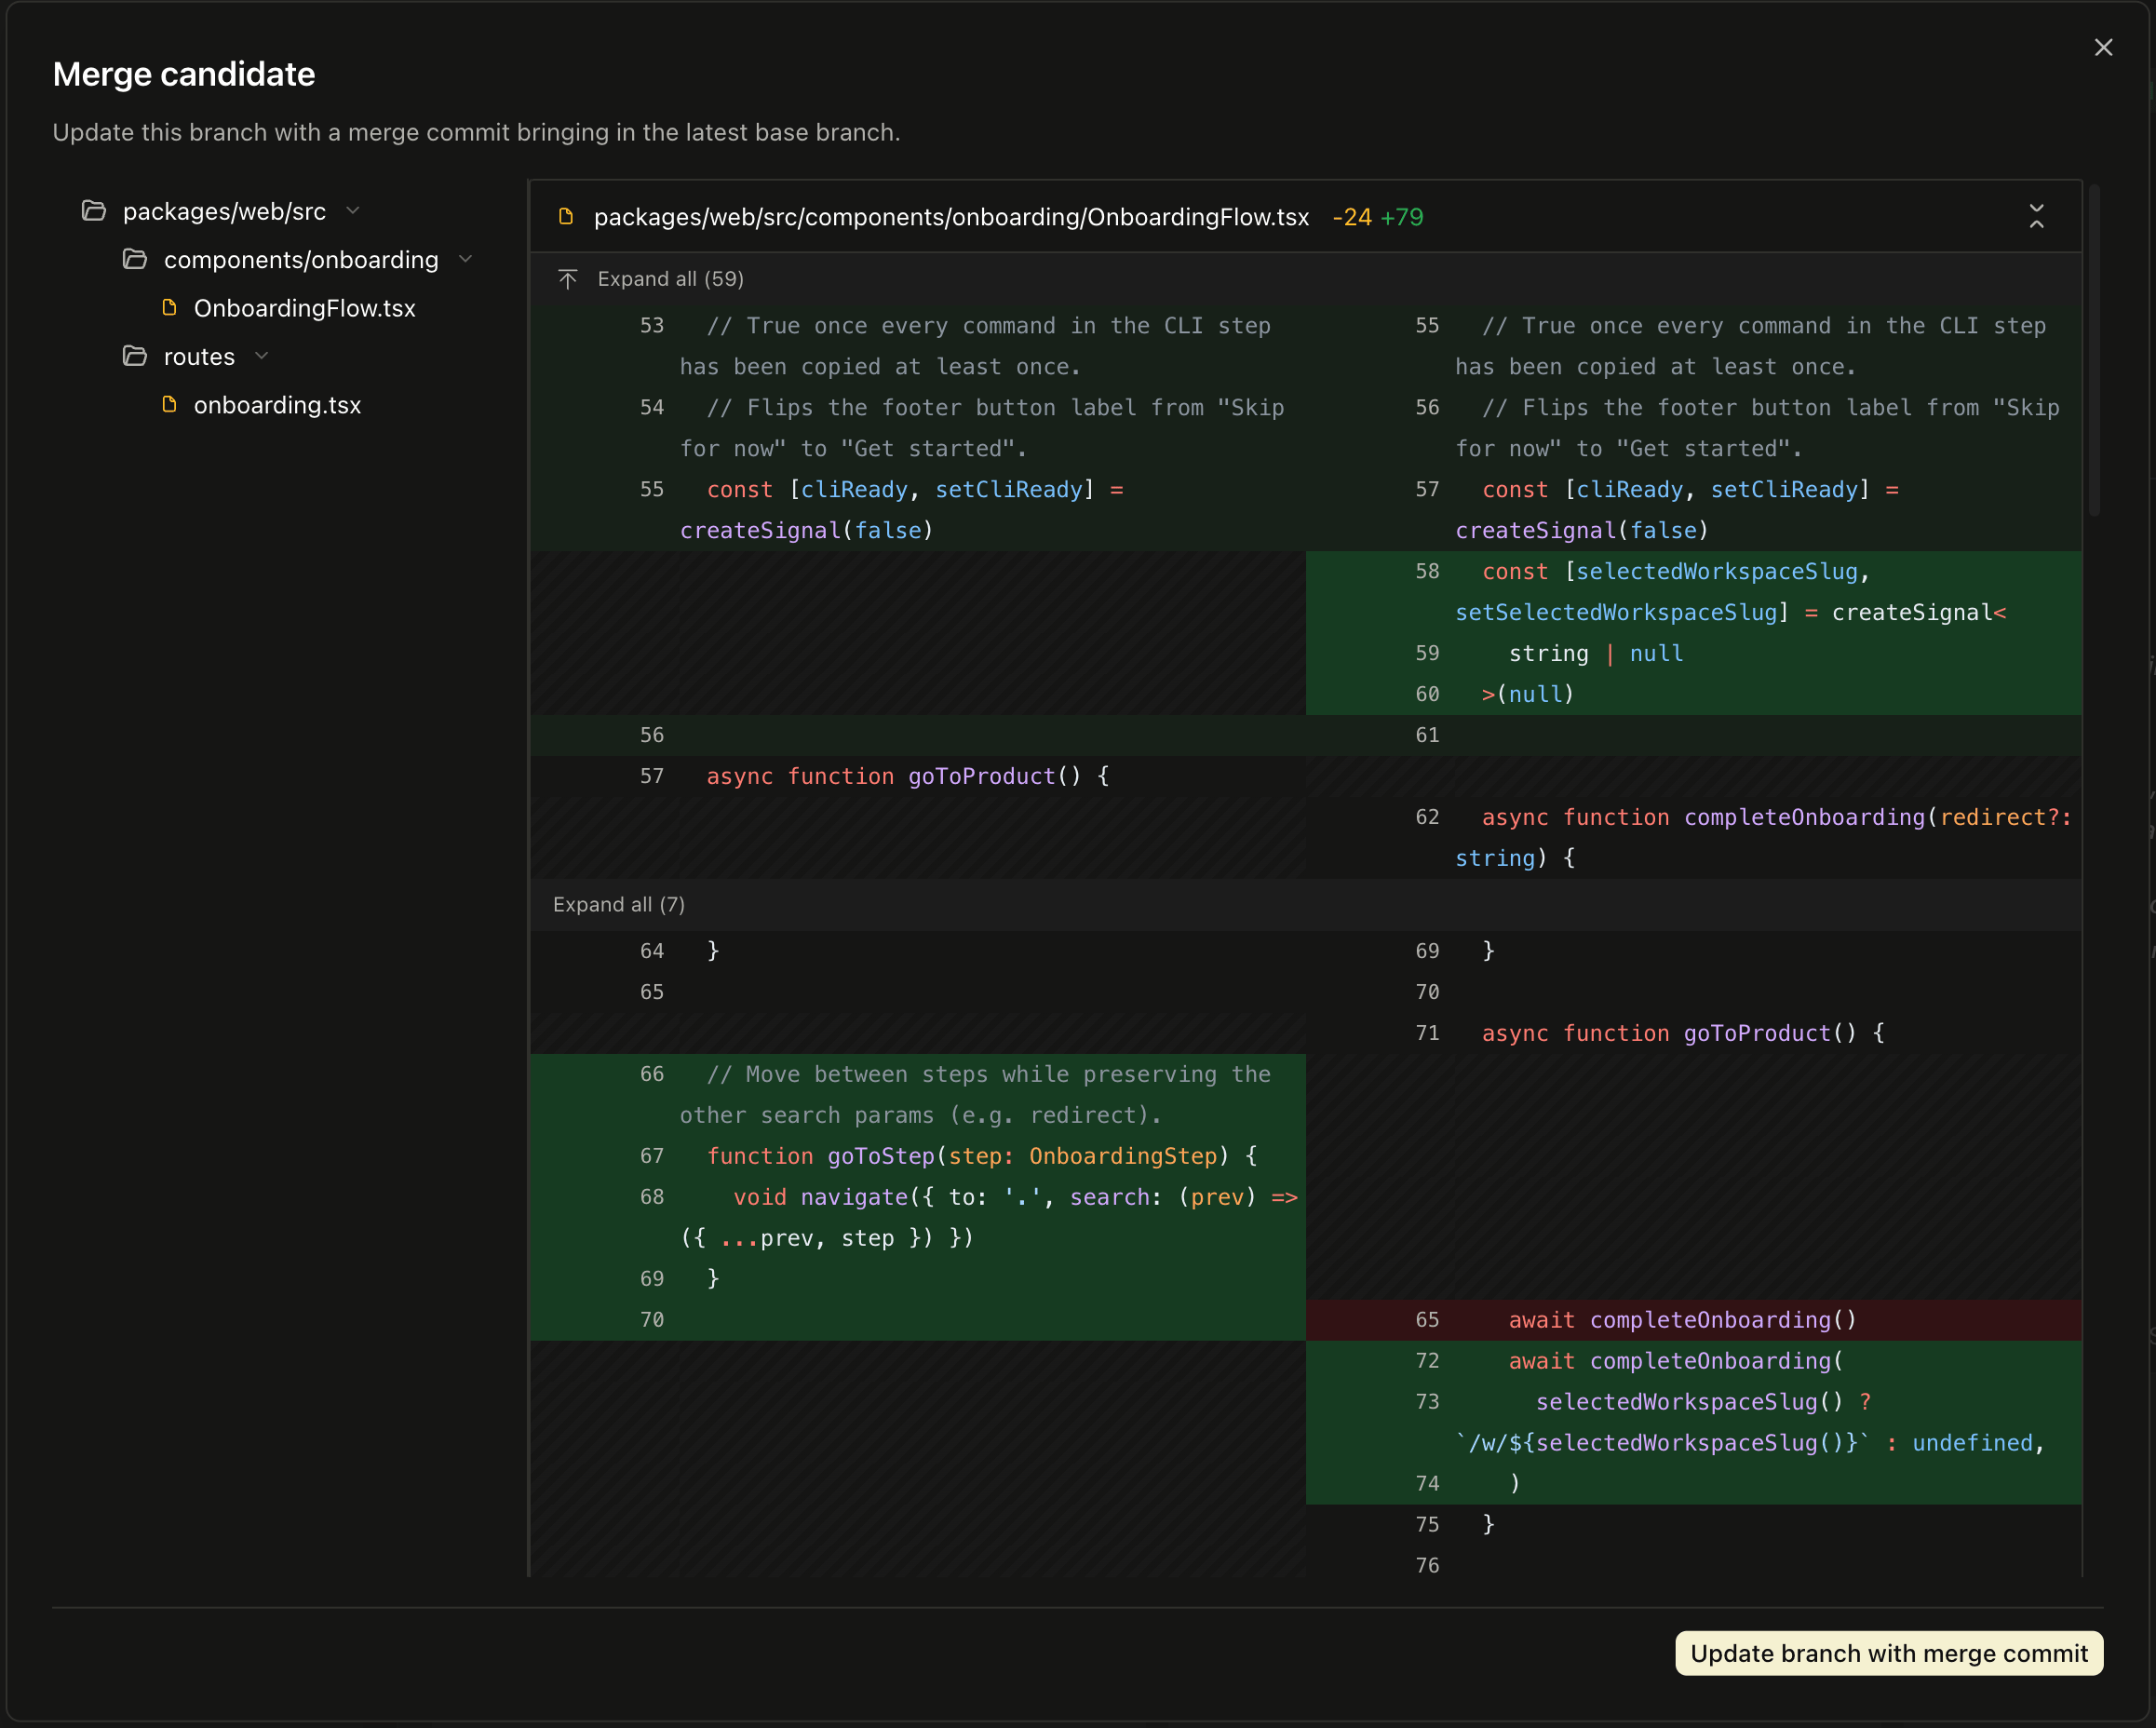2156x1728 pixels.
Task: Click Update branch with merge commit button
Action: click(x=1888, y=1653)
